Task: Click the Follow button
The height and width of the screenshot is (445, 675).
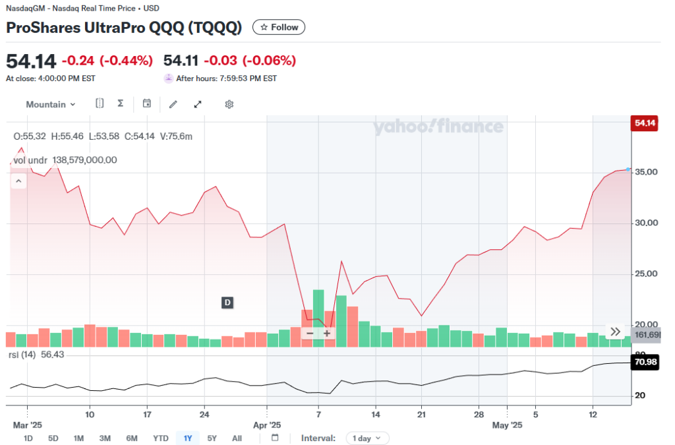Action: coord(279,27)
